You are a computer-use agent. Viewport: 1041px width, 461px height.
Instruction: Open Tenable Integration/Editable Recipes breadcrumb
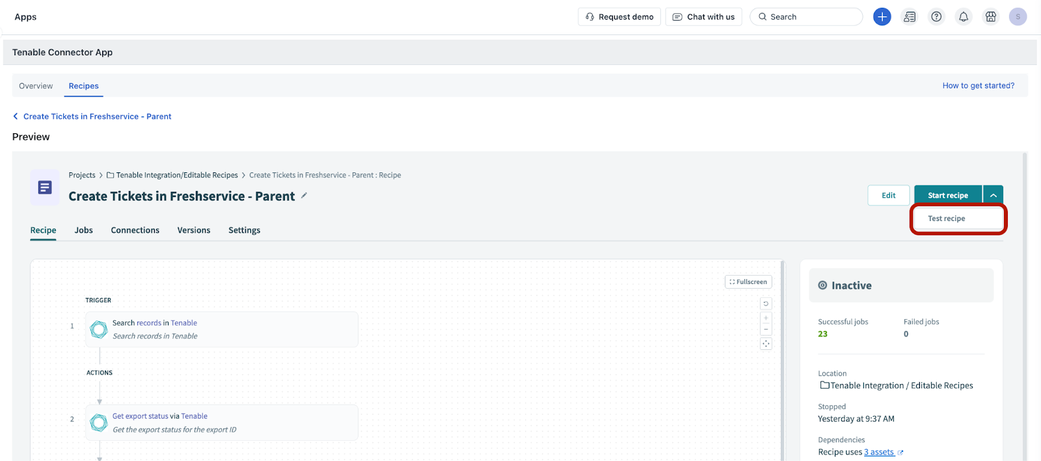177,175
